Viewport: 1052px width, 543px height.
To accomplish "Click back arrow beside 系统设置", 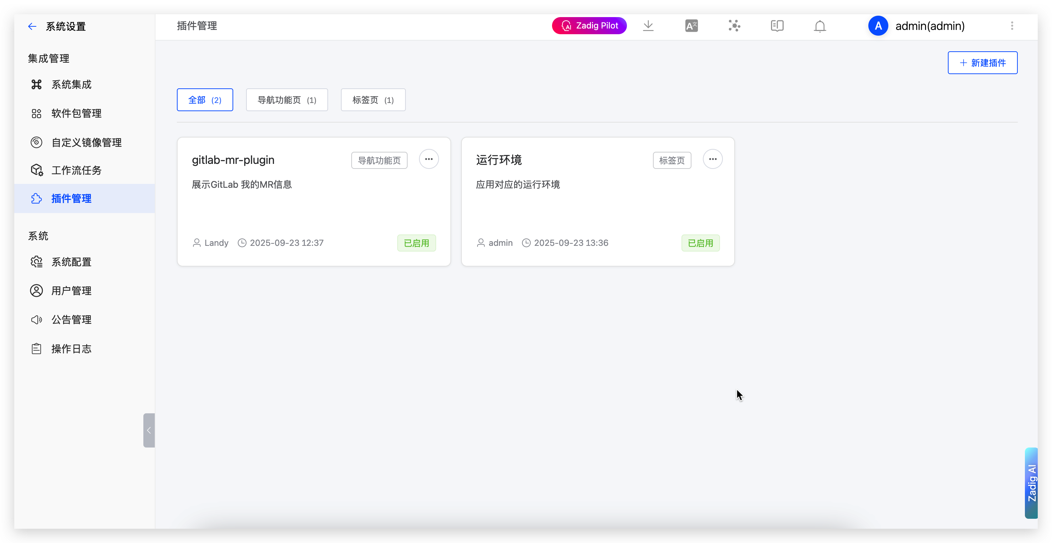I will pos(32,26).
